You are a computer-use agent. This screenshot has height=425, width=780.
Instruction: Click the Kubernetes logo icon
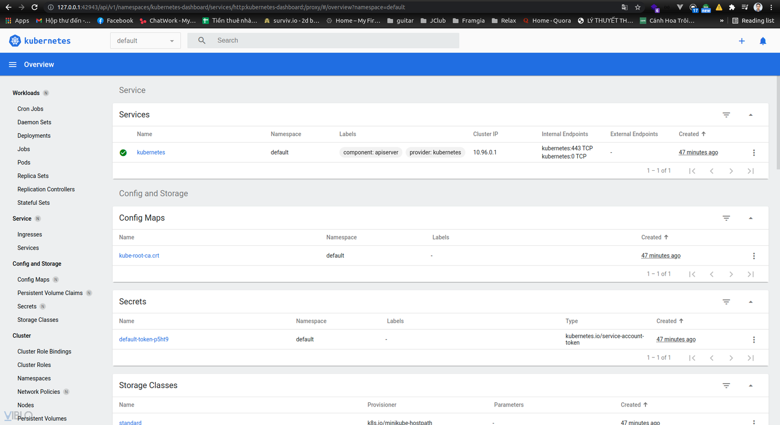click(x=15, y=41)
